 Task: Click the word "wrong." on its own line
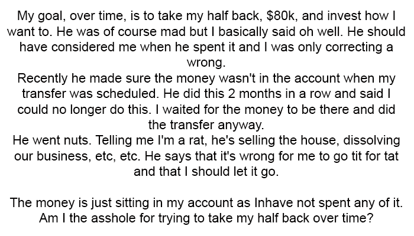coord(206,63)
